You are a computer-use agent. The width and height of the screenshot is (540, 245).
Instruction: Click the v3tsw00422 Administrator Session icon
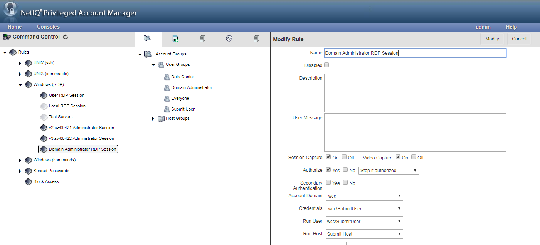(44, 138)
